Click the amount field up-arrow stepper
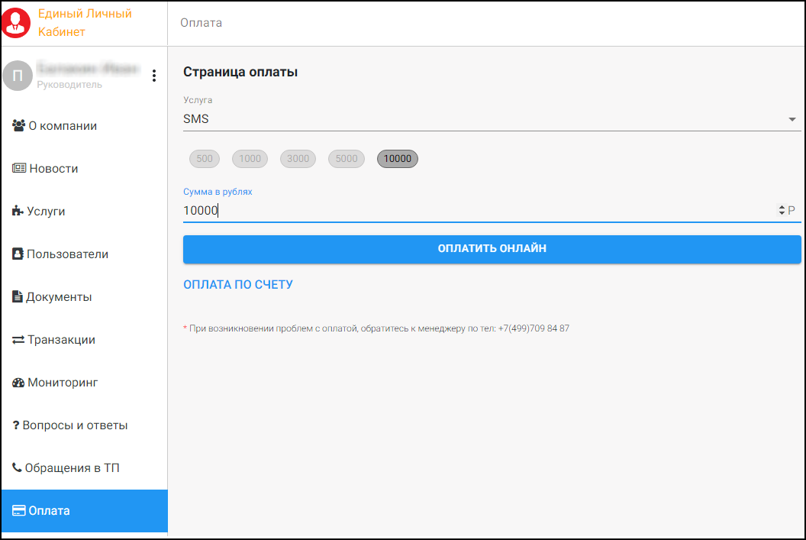 782,206
